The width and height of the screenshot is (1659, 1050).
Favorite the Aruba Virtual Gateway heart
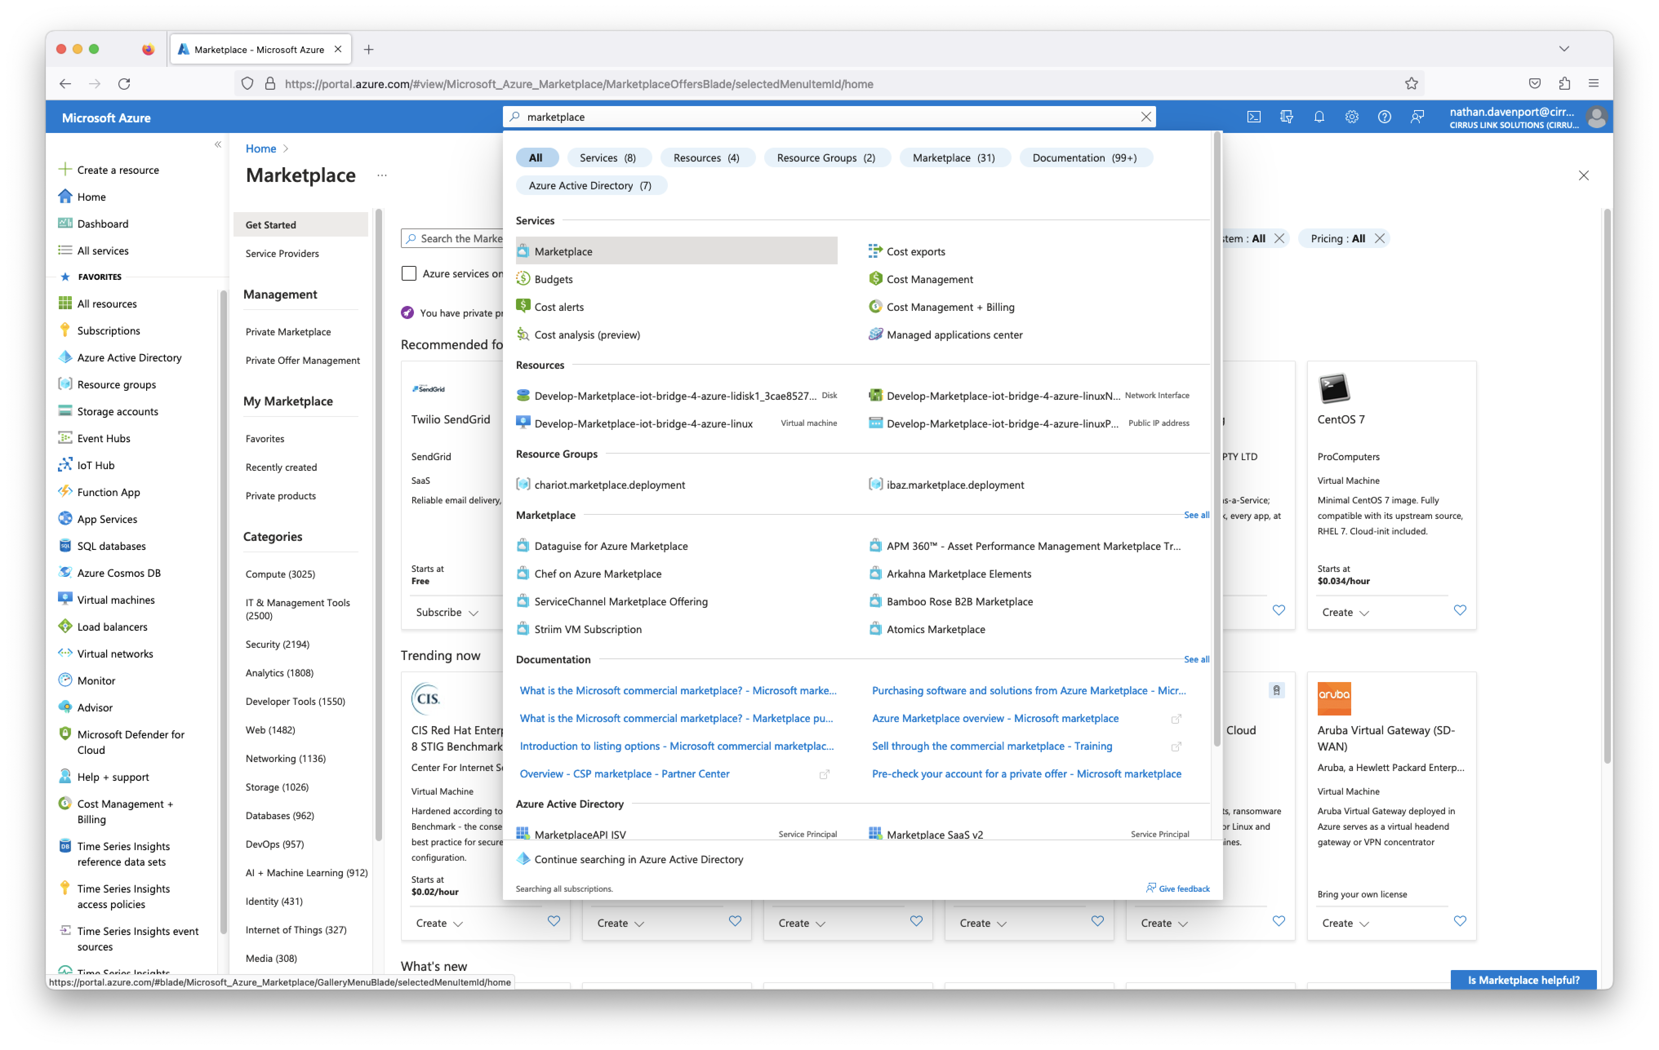(1459, 921)
